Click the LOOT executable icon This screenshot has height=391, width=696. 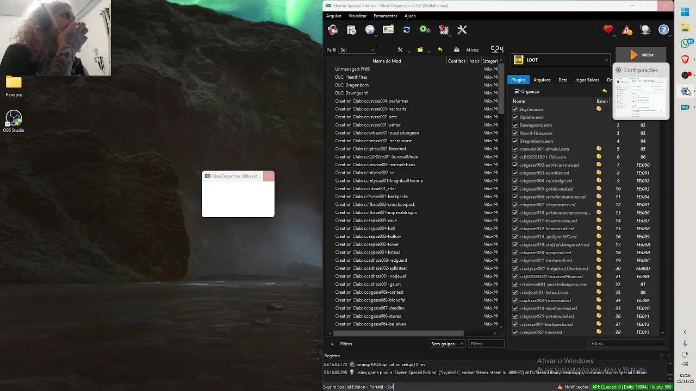click(519, 60)
